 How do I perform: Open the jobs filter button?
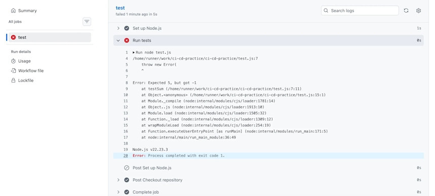(87, 22)
